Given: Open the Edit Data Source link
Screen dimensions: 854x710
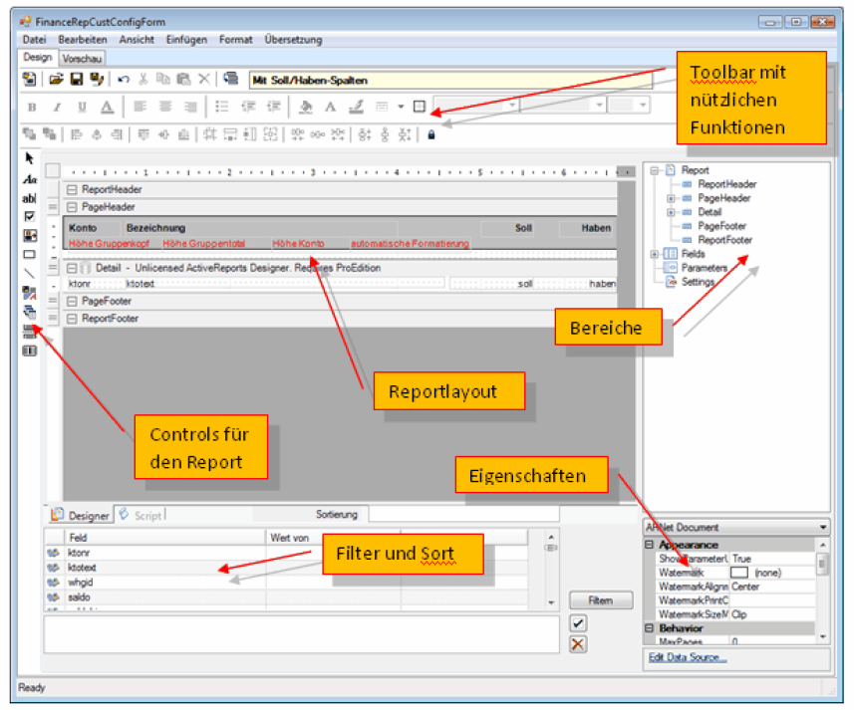Looking at the screenshot, I should [x=688, y=657].
